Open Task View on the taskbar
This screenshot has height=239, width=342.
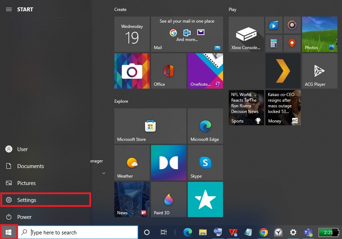(x=163, y=232)
